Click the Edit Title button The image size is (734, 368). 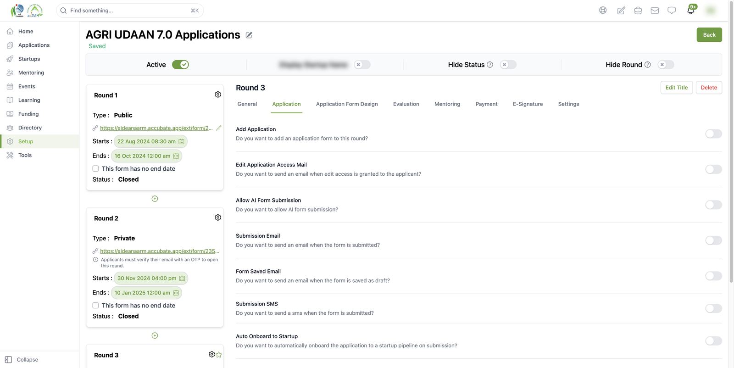coord(677,88)
